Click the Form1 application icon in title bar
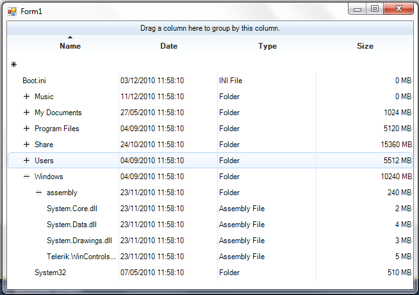Image resolution: width=419 pixels, height=295 pixels. click(x=12, y=12)
